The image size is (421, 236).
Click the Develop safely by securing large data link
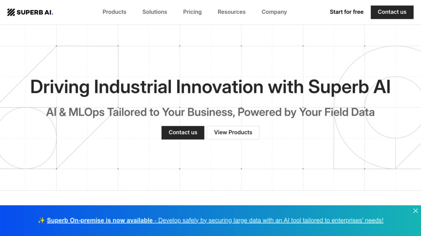point(271,220)
